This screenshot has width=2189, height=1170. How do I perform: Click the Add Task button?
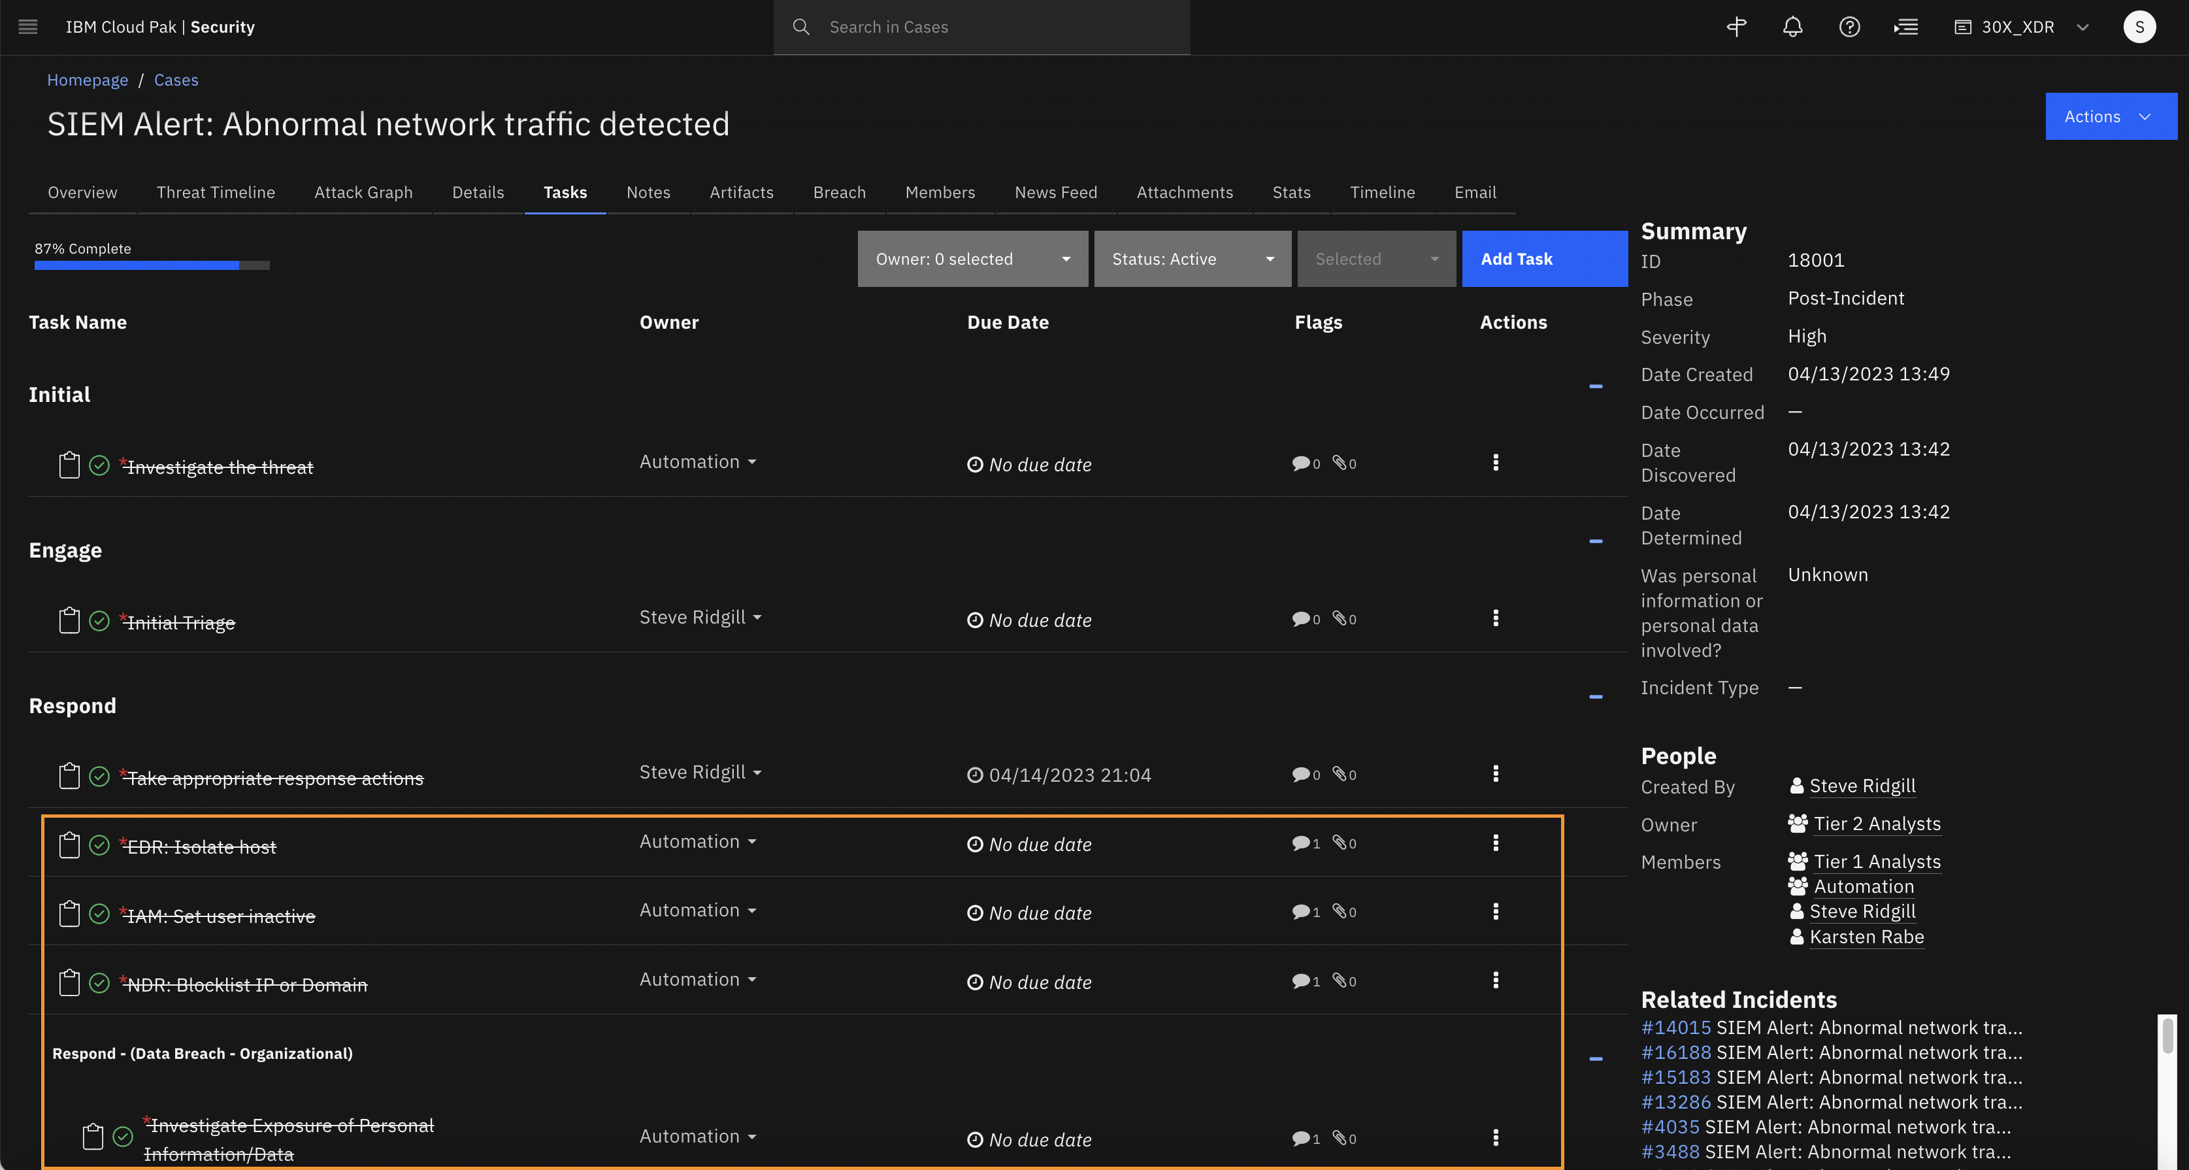(1544, 258)
